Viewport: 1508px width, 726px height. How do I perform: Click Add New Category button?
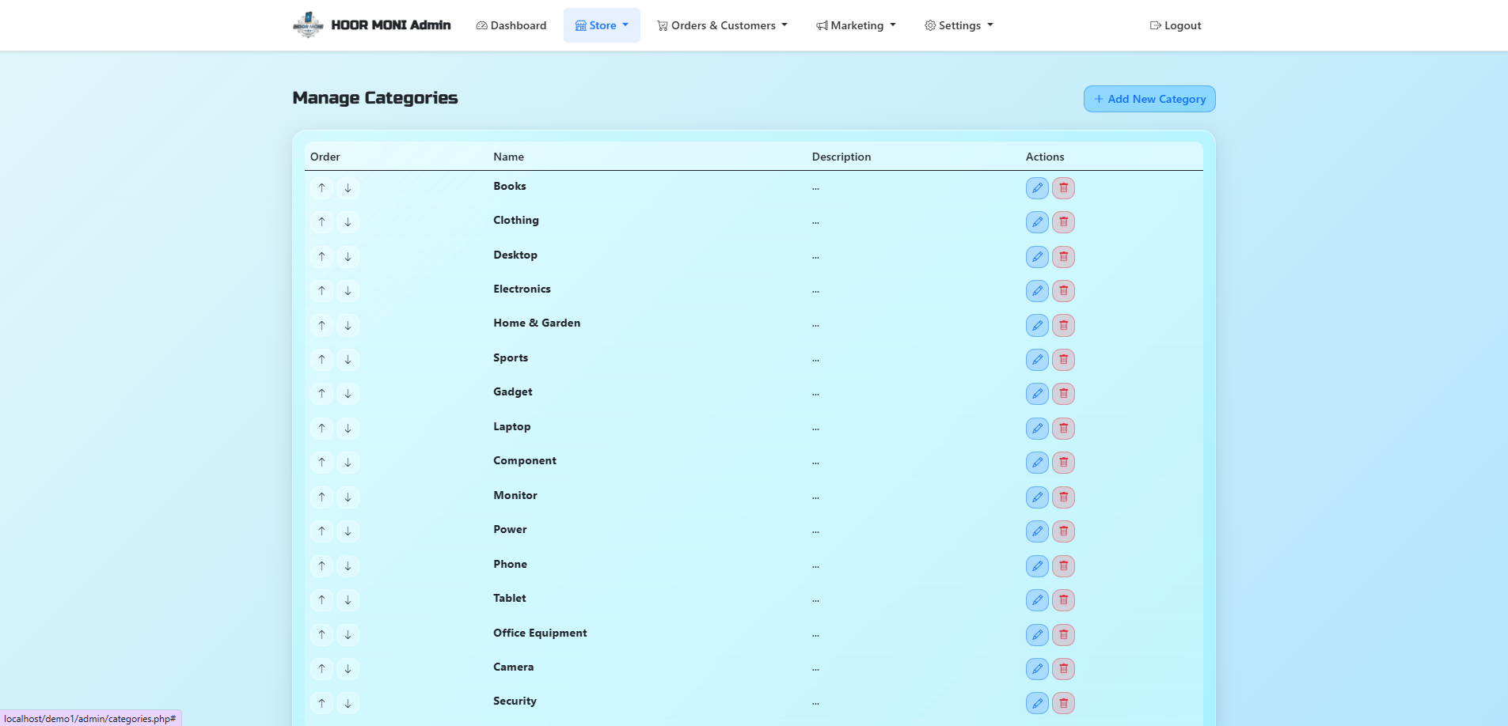(x=1149, y=99)
